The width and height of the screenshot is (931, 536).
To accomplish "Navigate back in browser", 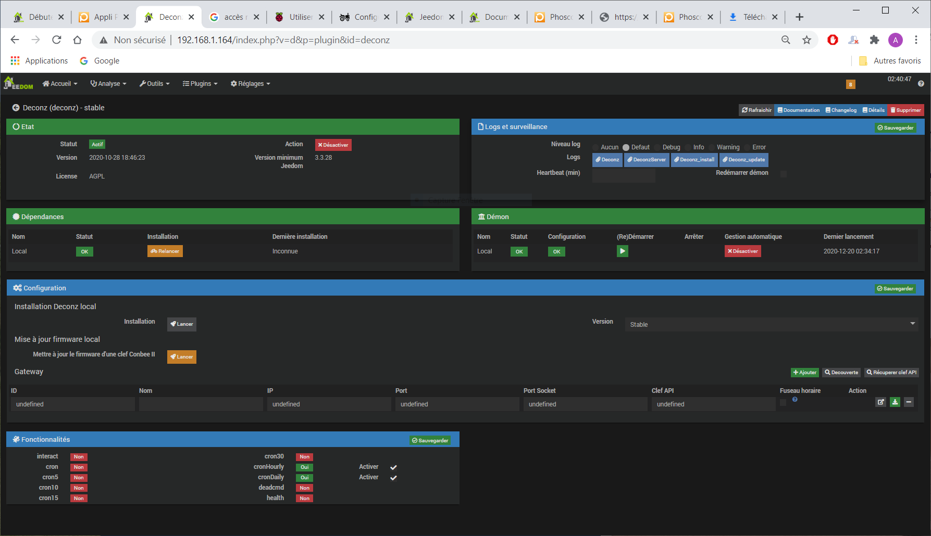I will [x=15, y=40].
